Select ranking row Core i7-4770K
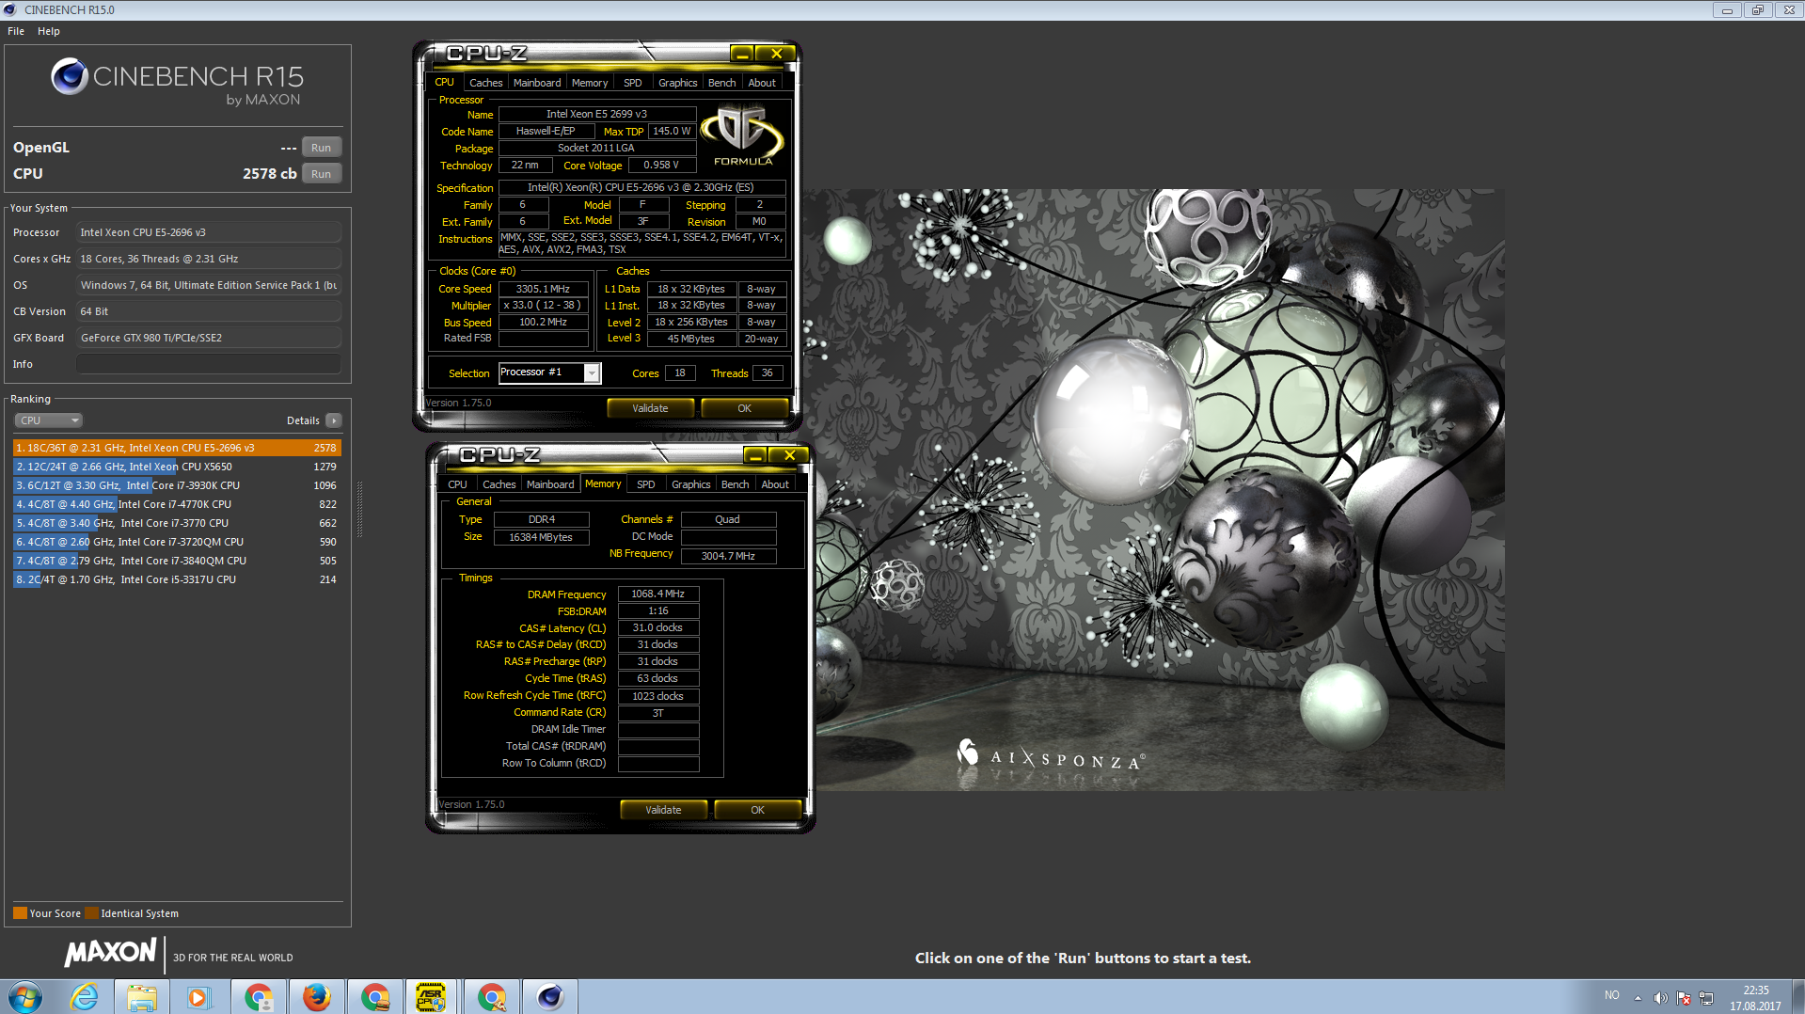The width and height of the screenshot is (1805, 1014). pos(177,504)
